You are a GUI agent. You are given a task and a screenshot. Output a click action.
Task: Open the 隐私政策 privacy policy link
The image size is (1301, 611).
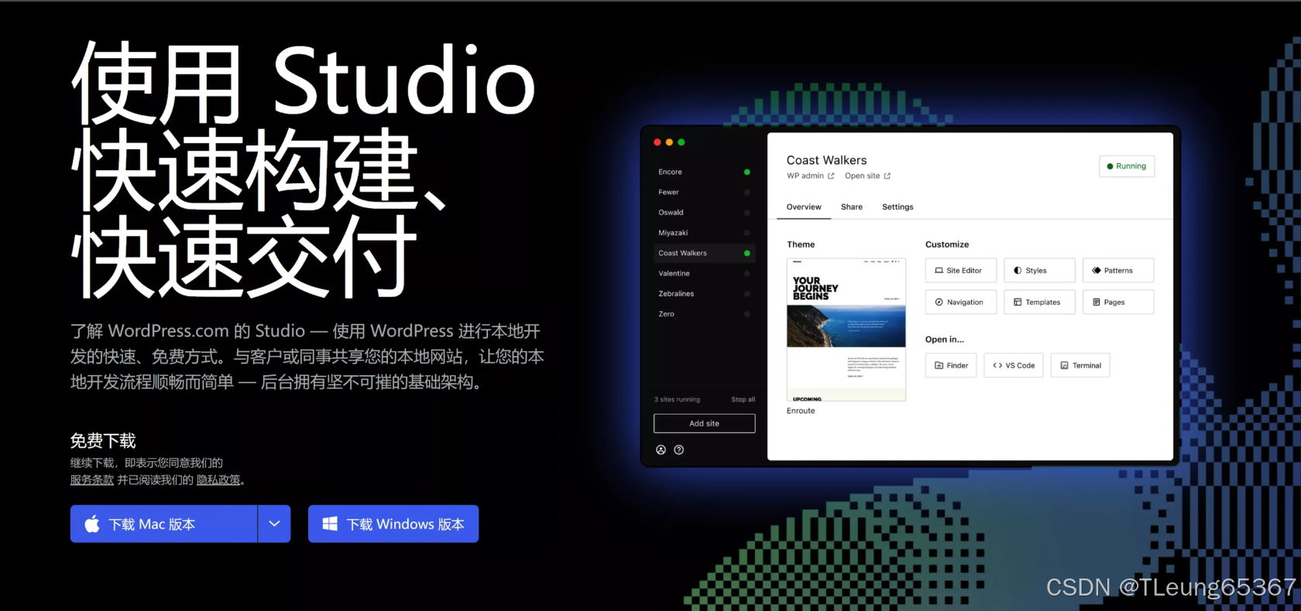point(218,480)
